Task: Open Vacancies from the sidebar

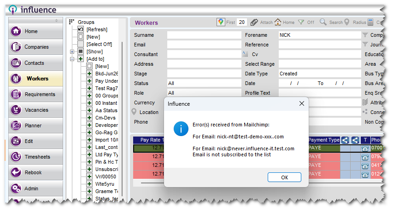Action: 35,110
